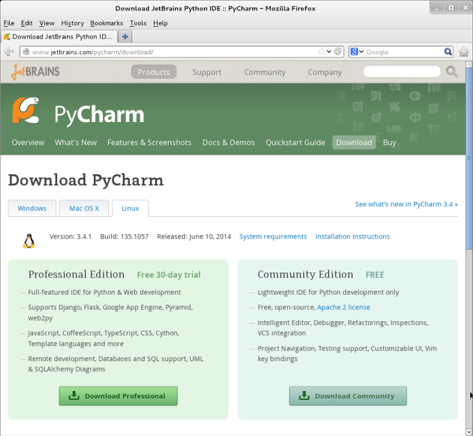This screenshot has width=473, height=436.
Task: Reload the page with the refresh icon
Action: 338,52
